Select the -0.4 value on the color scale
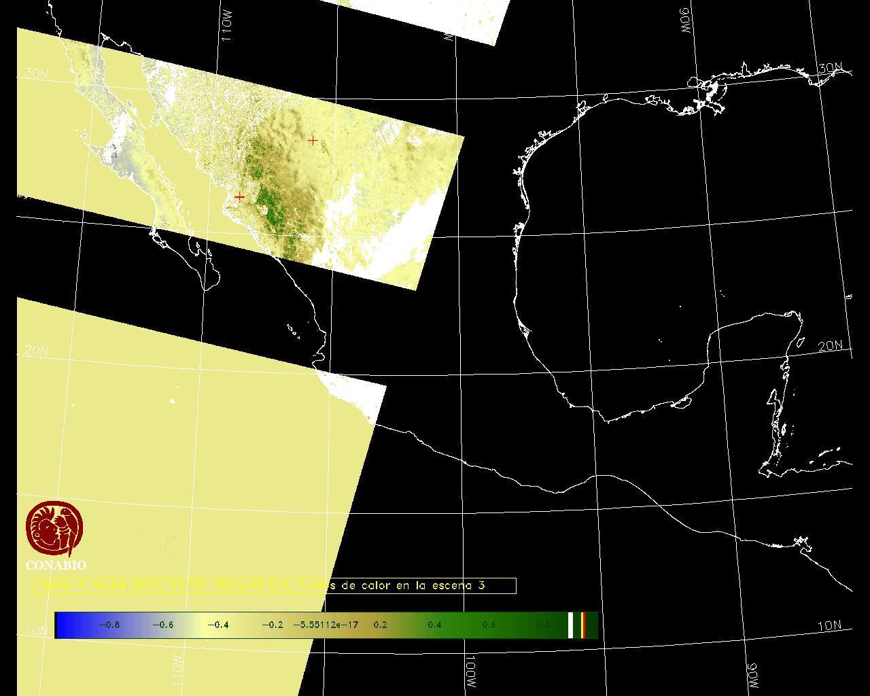This screenshot has height=696, width=870. [217, 625]
